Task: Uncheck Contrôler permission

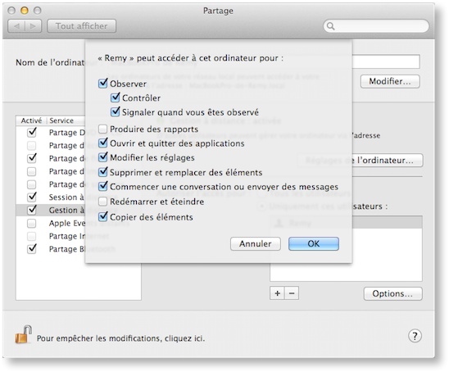Action: pyautogui.click(x=115, y=98)
